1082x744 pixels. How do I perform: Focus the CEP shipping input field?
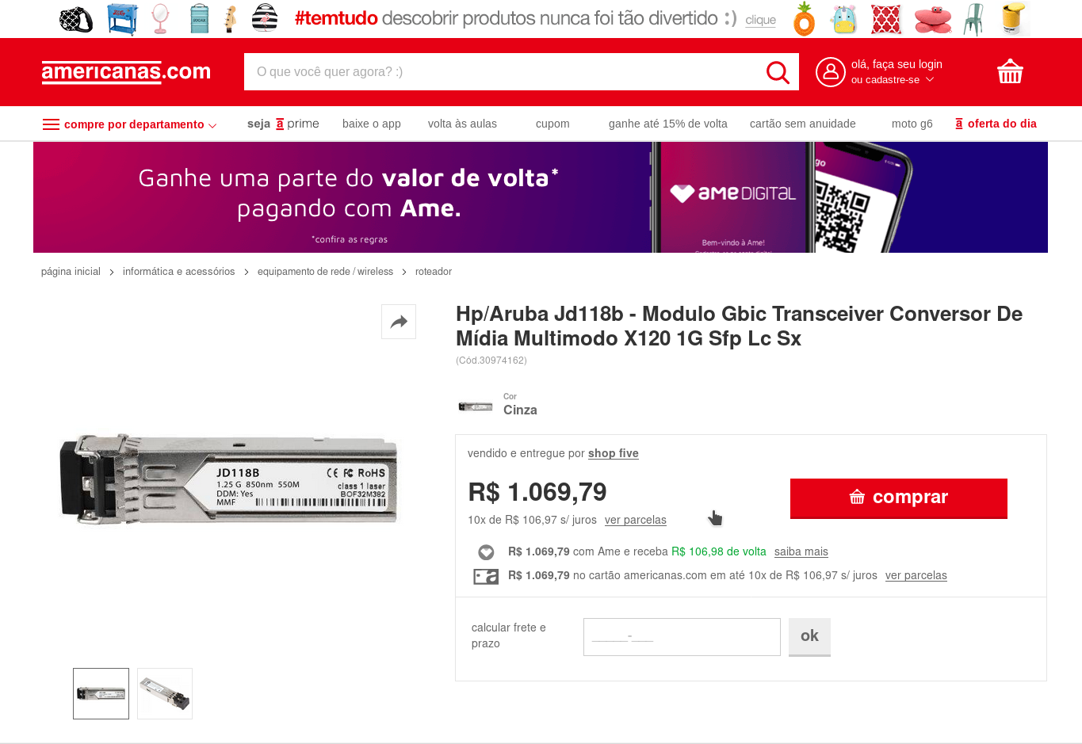click(x=682, y=637)
